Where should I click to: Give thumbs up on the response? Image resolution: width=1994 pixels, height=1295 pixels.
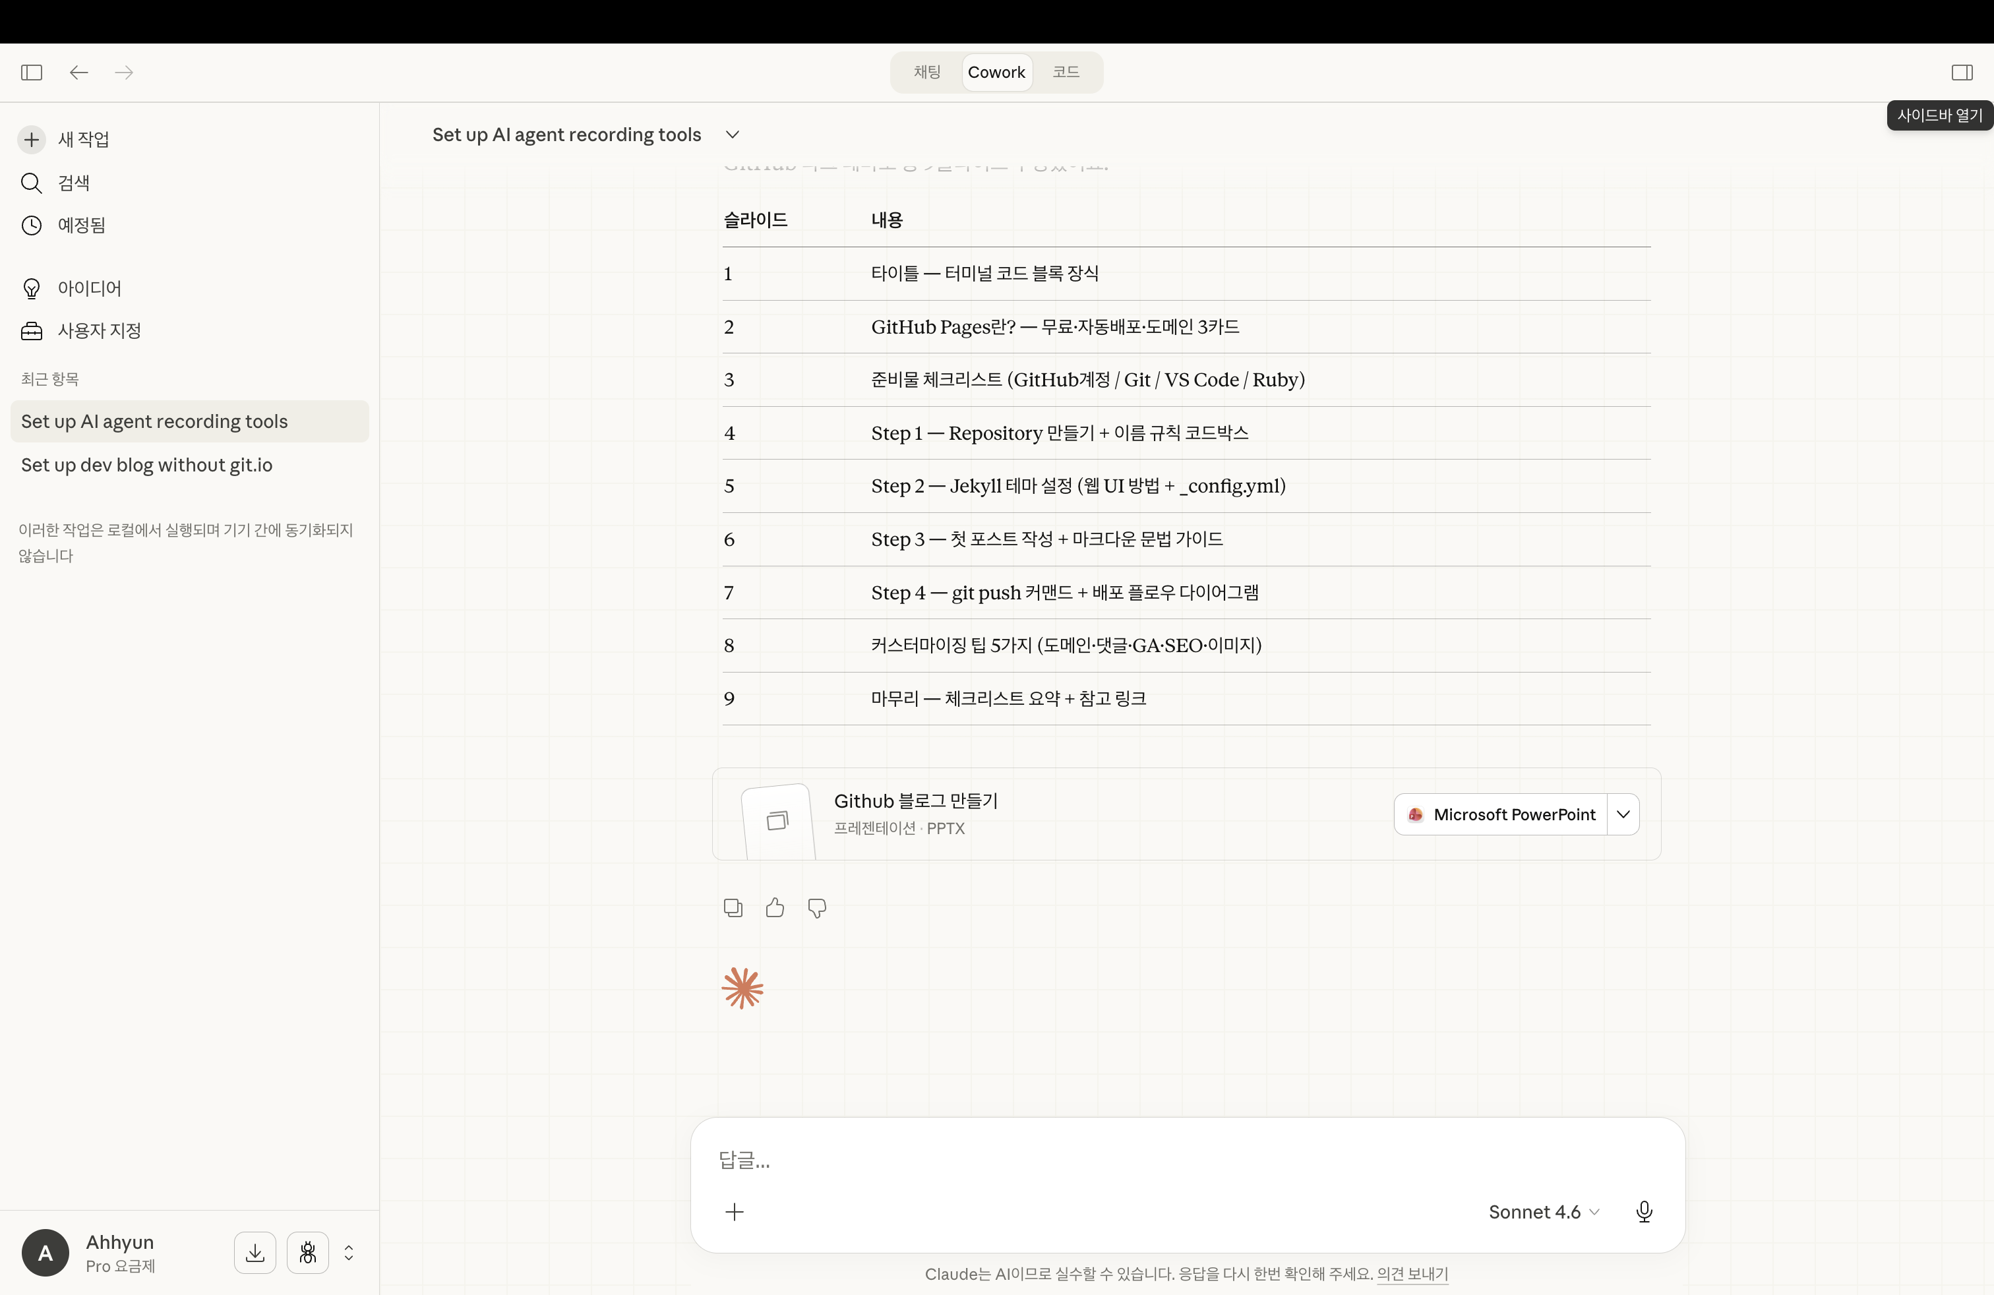click(774, 907)
